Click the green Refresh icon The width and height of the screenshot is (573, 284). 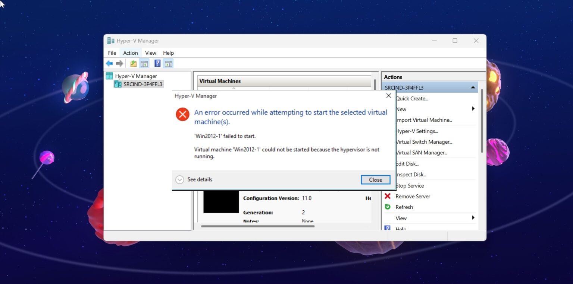click(387, 207)
